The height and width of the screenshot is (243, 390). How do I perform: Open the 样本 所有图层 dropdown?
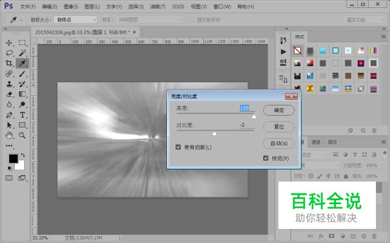point(148,20)
